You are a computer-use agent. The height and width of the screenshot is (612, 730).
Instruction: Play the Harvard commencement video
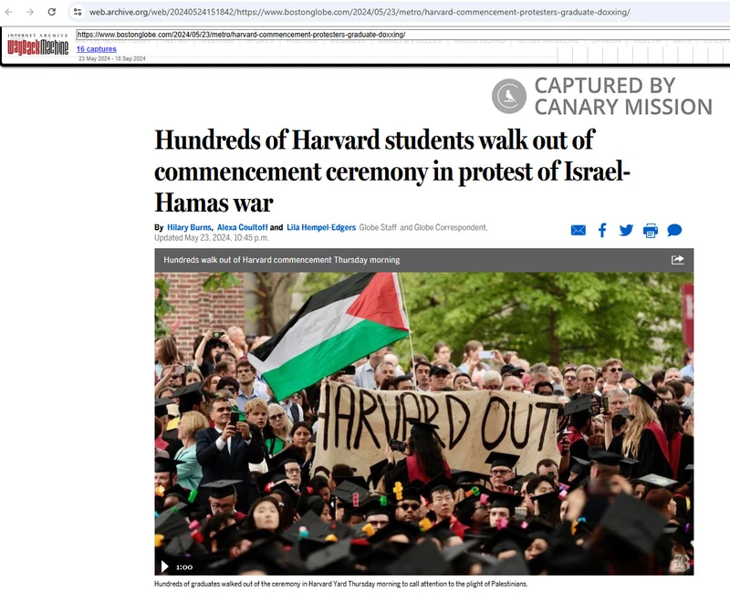pyautogui.click(x=164, y=566)
